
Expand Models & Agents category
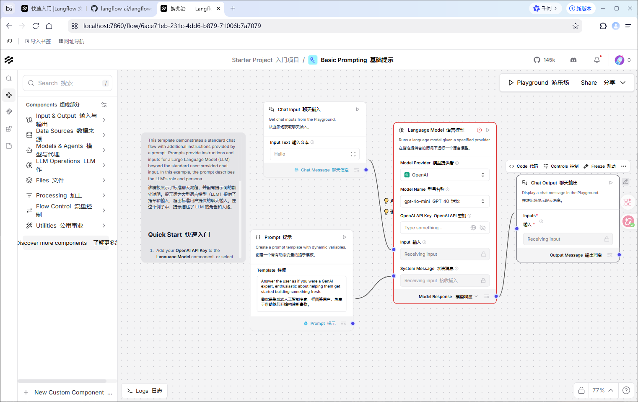[66, 150]
